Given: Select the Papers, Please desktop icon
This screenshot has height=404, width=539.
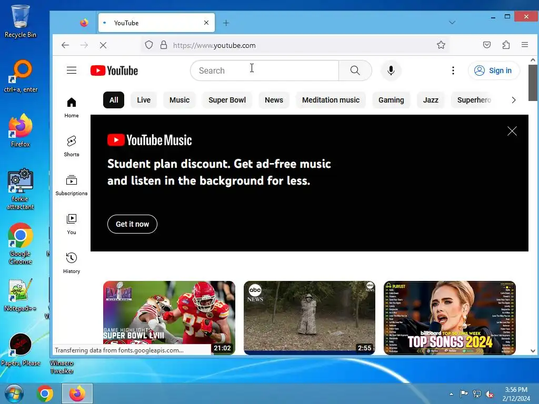Looking at the screenshot, I should click(x=21, y=350).
